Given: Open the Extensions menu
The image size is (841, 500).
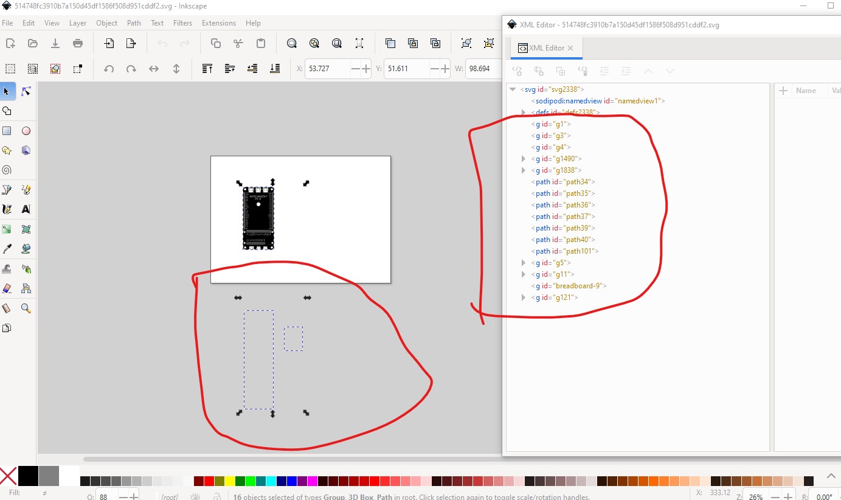Looking at the screenshot, I should tap(218, 23).
